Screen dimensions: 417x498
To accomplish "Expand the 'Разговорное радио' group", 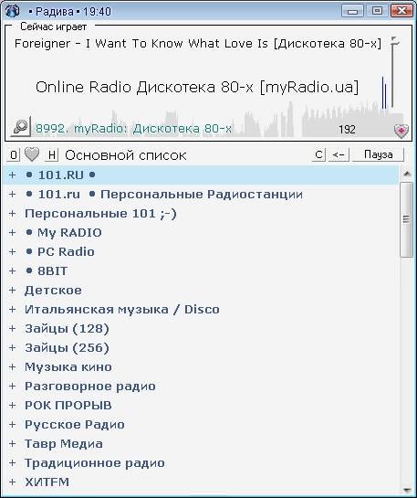I will [x=13, y=387].
